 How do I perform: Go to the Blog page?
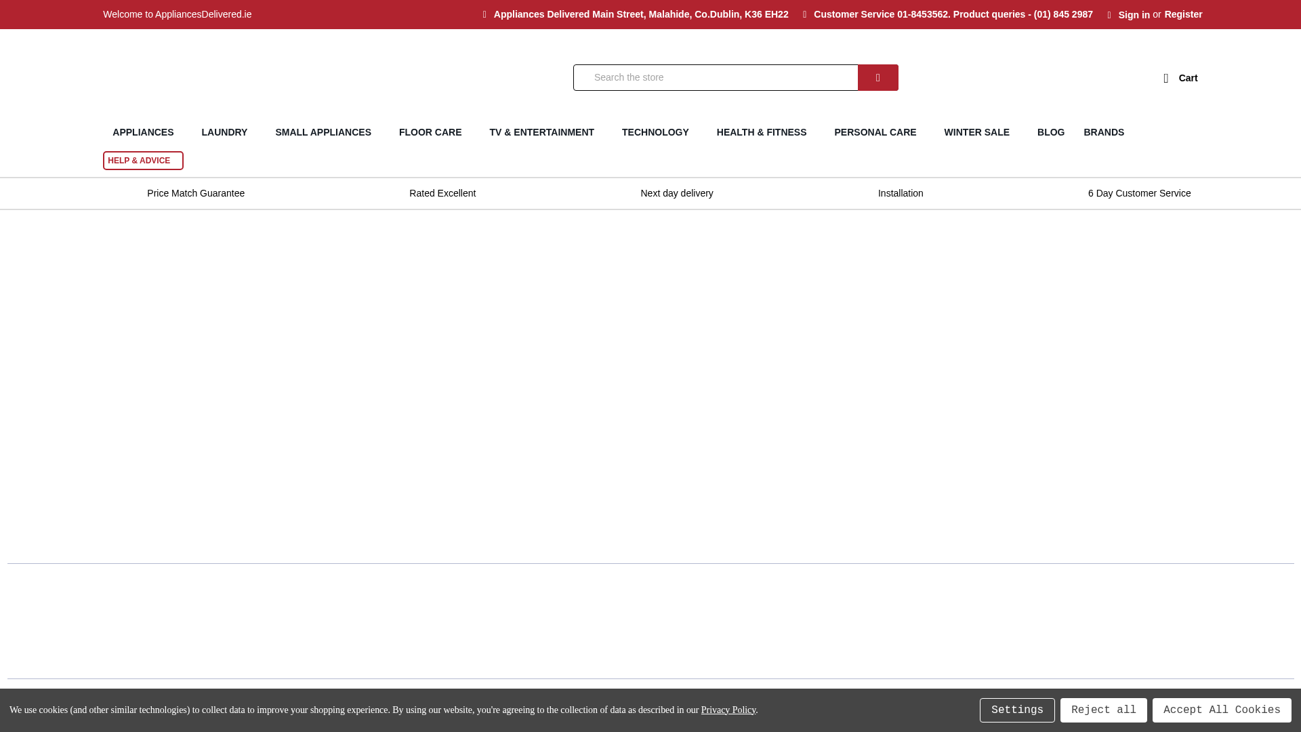pos(1050,132)
